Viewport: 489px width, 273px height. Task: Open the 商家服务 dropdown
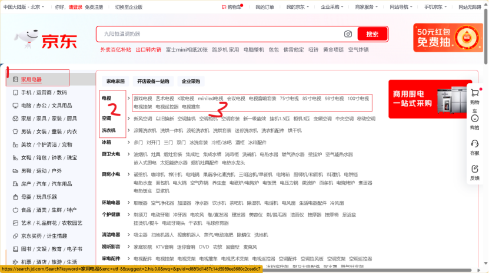(x=366, y=7)
